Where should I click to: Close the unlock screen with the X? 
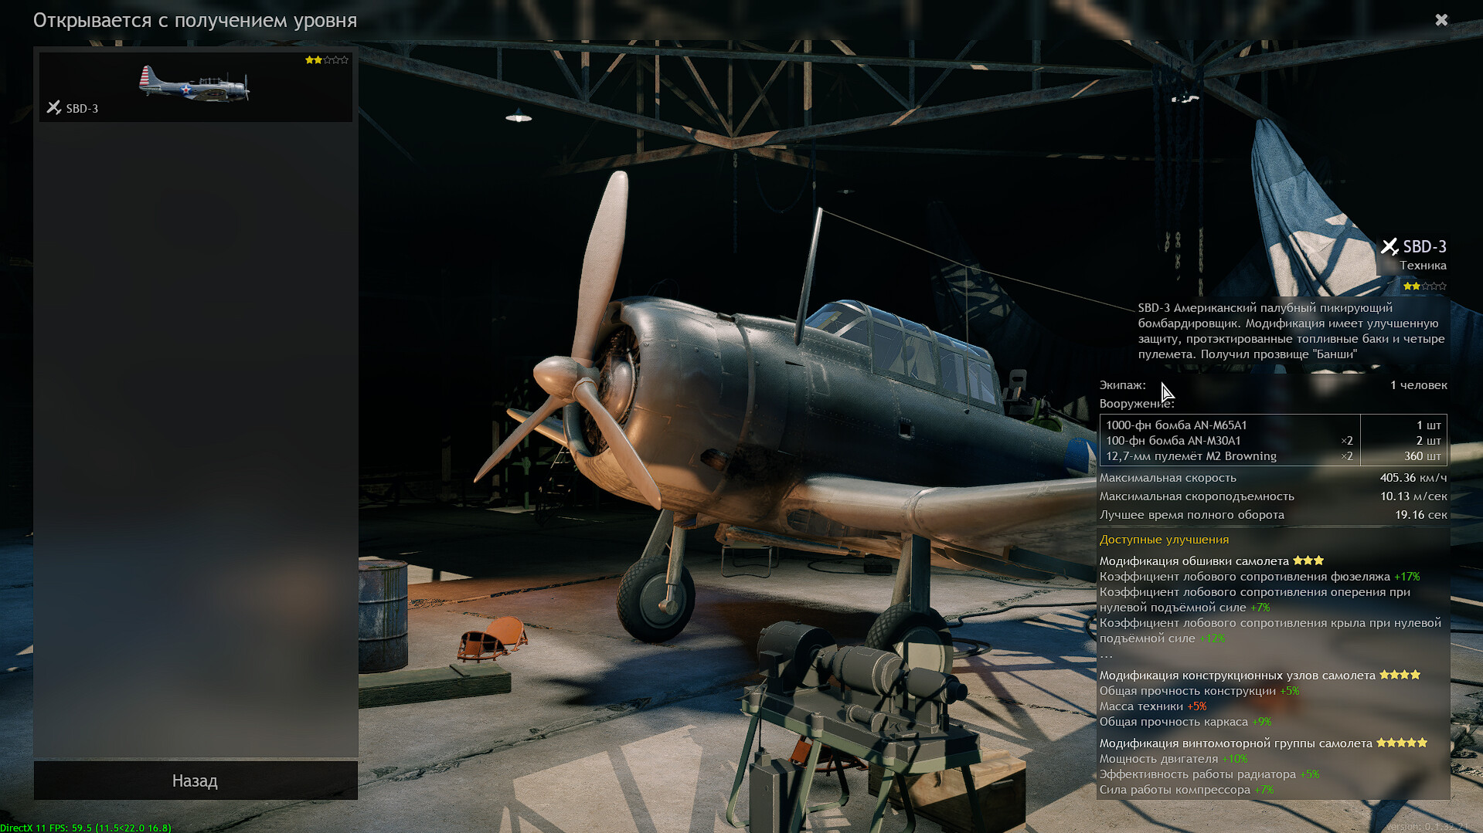point(1441,20)
